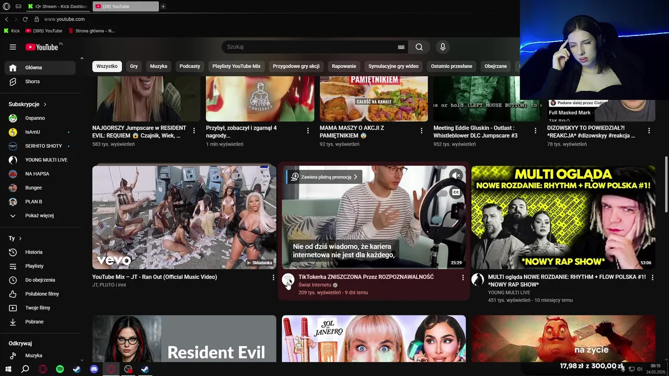Image resolution: width=669 pixels, height=376 pixels.
Task: Click the GX corner gamepad icon
Action: [19, 6]
